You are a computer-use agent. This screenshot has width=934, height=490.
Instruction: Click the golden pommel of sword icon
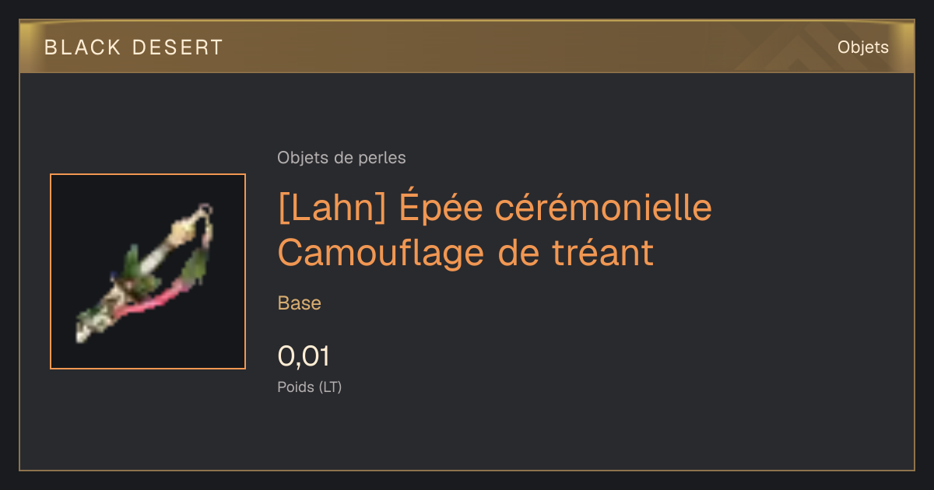(184, 230)
